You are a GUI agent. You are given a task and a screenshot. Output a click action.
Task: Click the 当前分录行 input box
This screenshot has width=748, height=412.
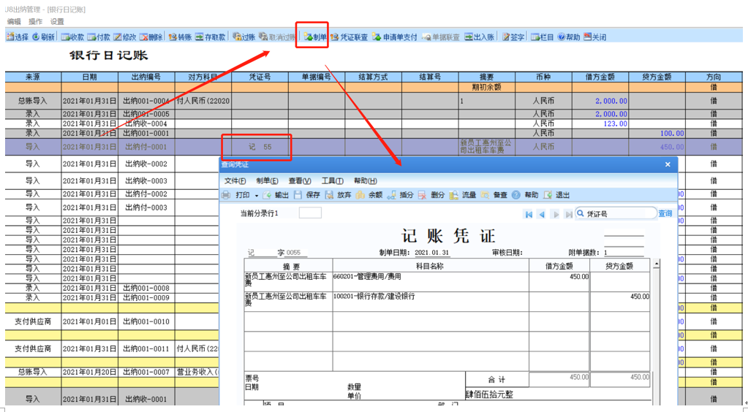[310, 213]
